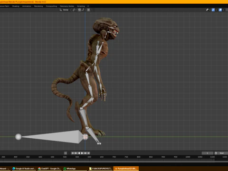Open the Shading workspace tab
228x171 pixels.
pos(16,6)
